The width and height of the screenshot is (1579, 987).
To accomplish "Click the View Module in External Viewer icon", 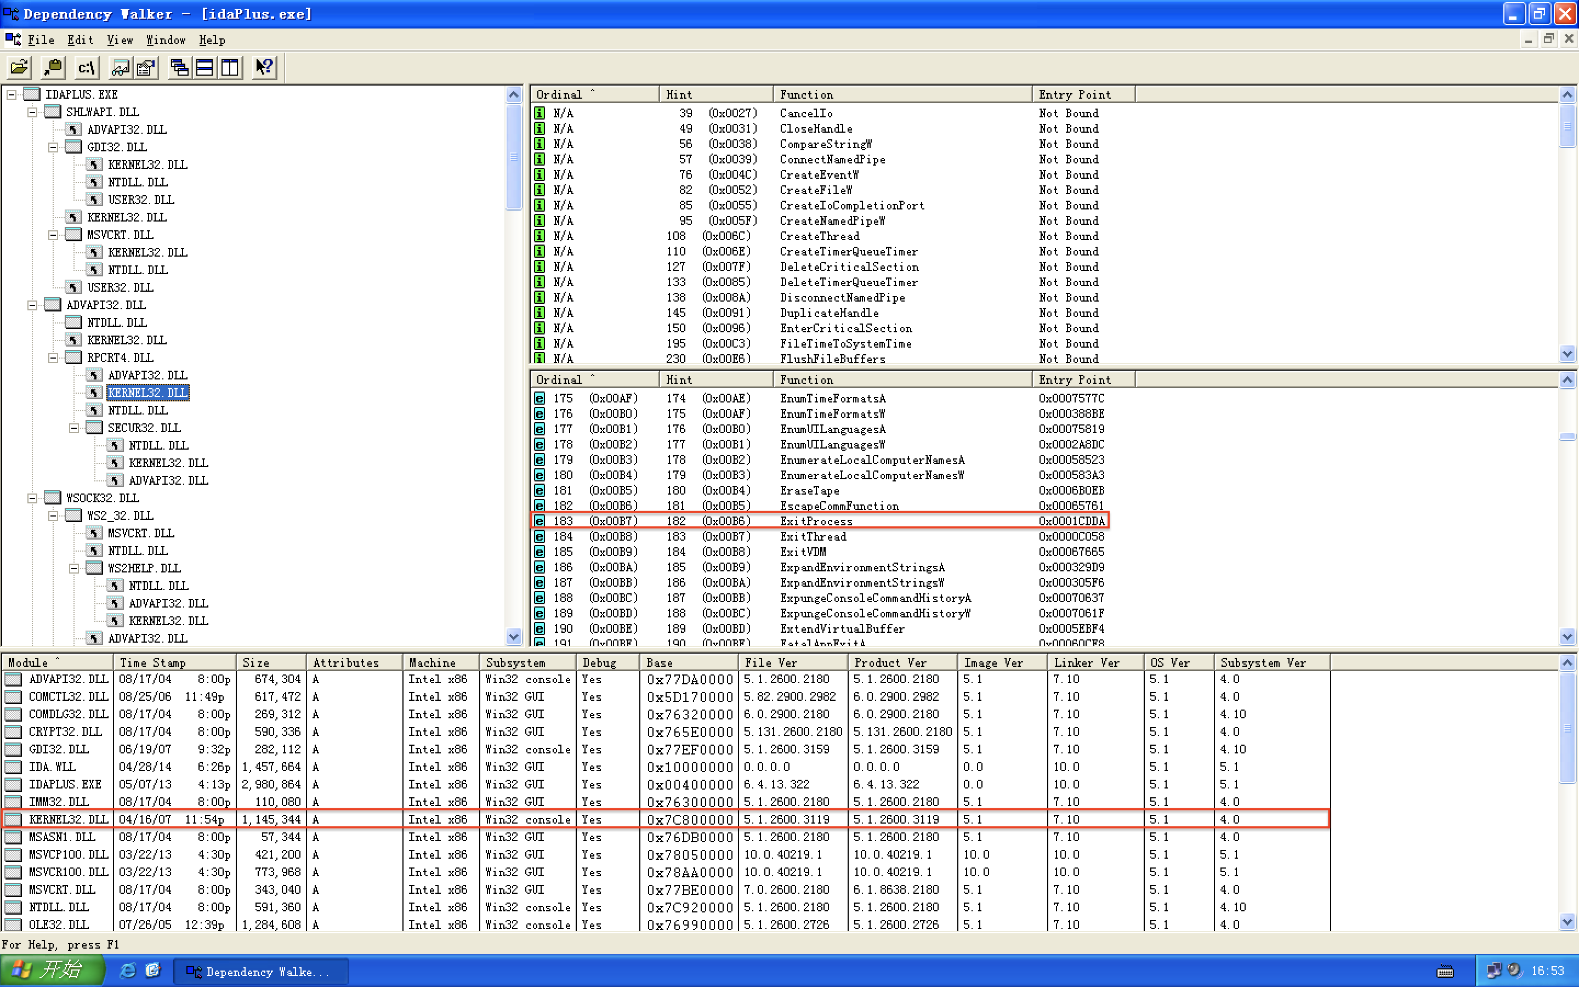I will pyautogui.click(x=120, y=67).
